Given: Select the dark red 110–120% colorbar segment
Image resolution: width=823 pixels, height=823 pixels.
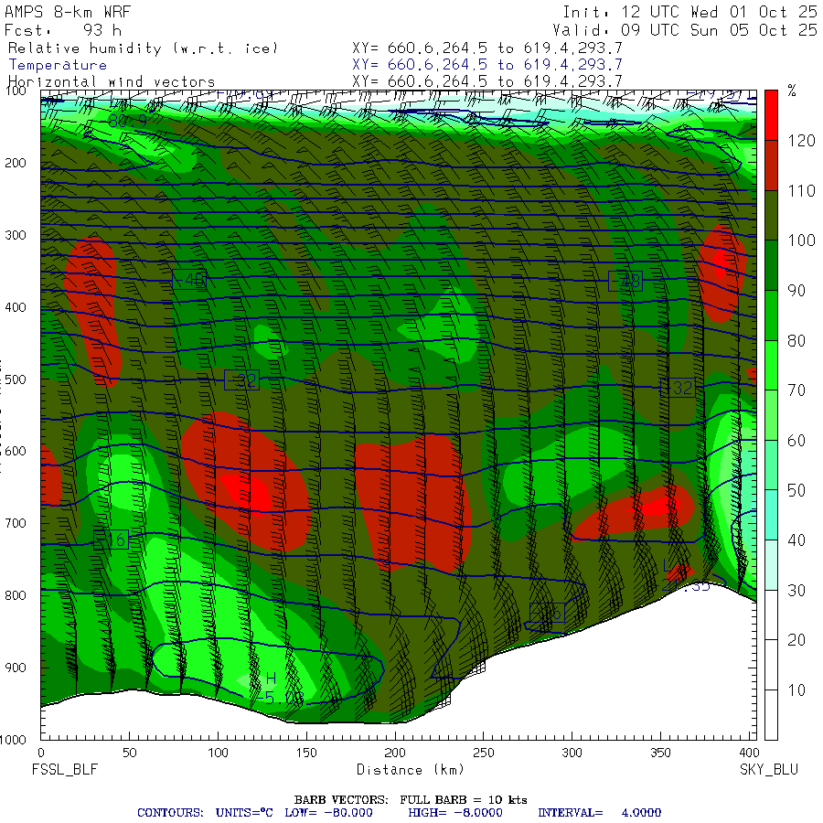Looking at the screenshot, I should [771, 165].
